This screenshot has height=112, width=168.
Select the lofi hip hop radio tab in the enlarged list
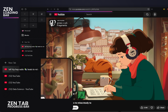pos(21,69)
